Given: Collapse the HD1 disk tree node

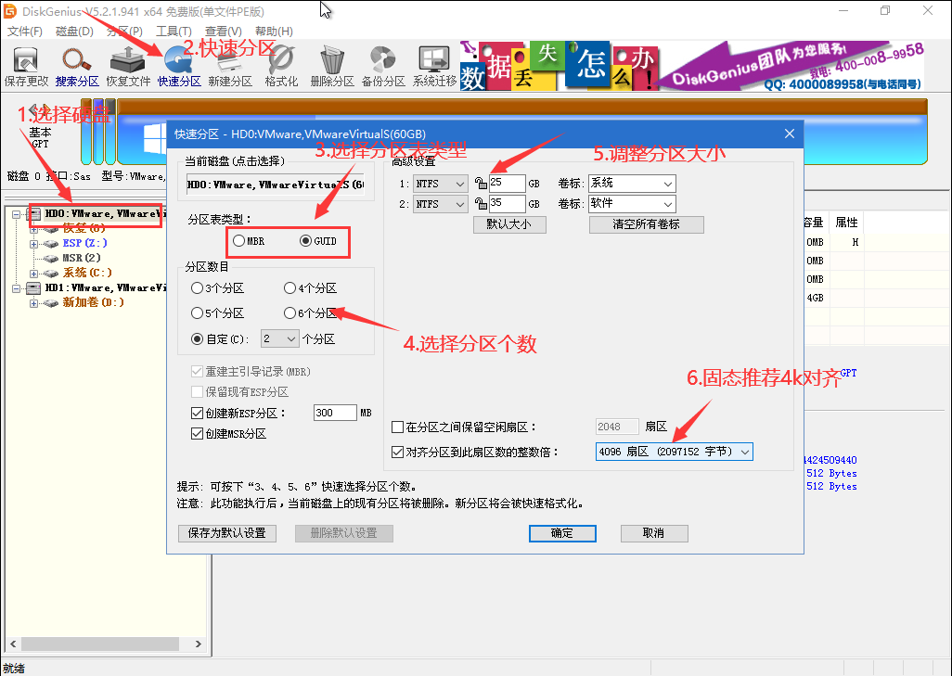Looking at the screenshot, I should tap(17, 288).
